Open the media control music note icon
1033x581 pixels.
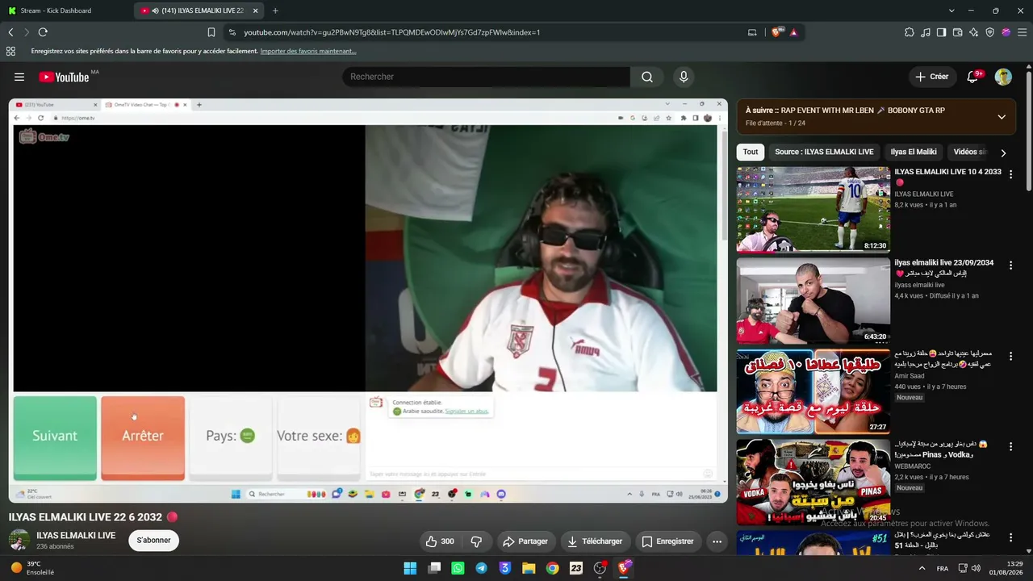click(x=926, y=32)
